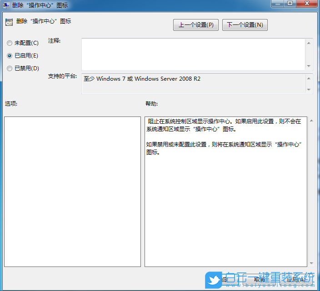Click the policy setting icon beside the heading
Screen dimensions: 320x291
click(x=9, y=22)
